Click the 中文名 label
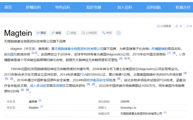Image resolution: width=193 pixels, height=120 pixels. pyautogui.click(x=11, y=102)
